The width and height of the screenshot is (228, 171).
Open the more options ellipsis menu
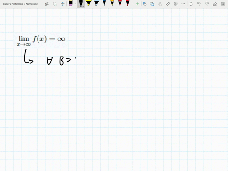[x=183, y=4]
